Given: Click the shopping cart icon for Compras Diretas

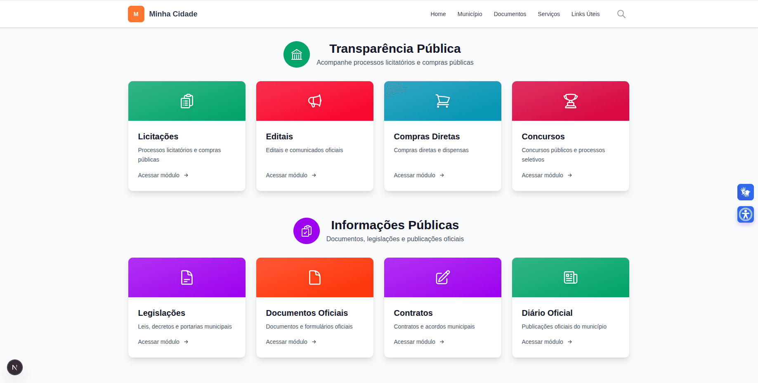Looking at the screenshot, I should click(x=442, y=101).
